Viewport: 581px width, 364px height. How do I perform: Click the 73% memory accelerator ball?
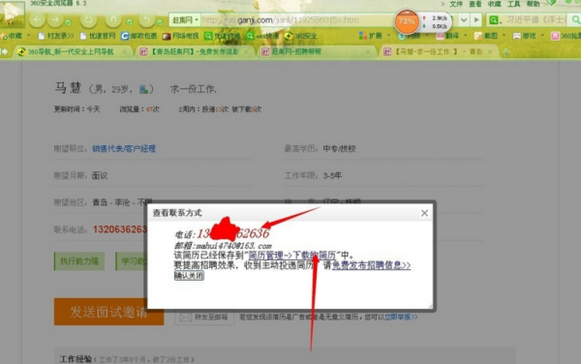coord(407,21)
